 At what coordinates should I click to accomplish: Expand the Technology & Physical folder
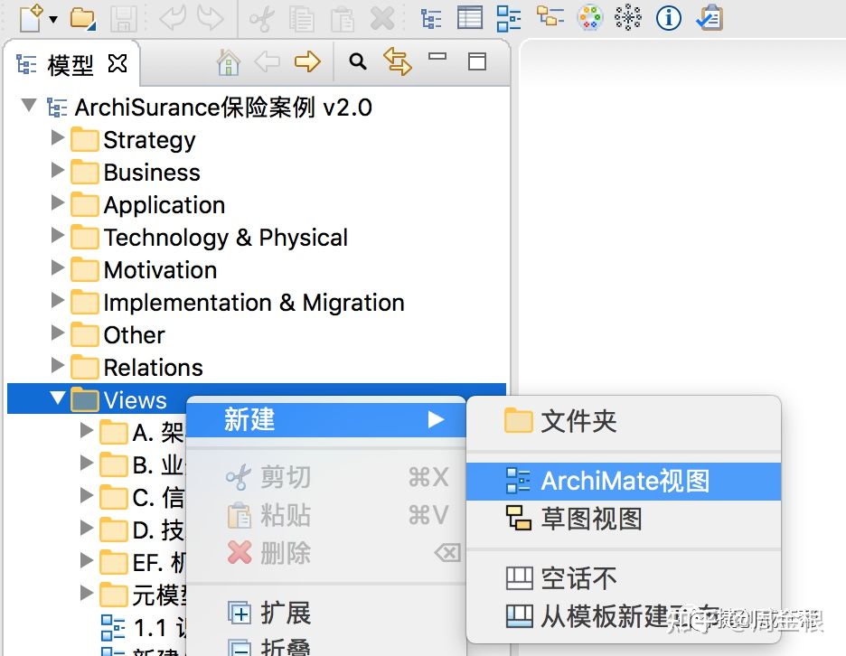[57, 235]
